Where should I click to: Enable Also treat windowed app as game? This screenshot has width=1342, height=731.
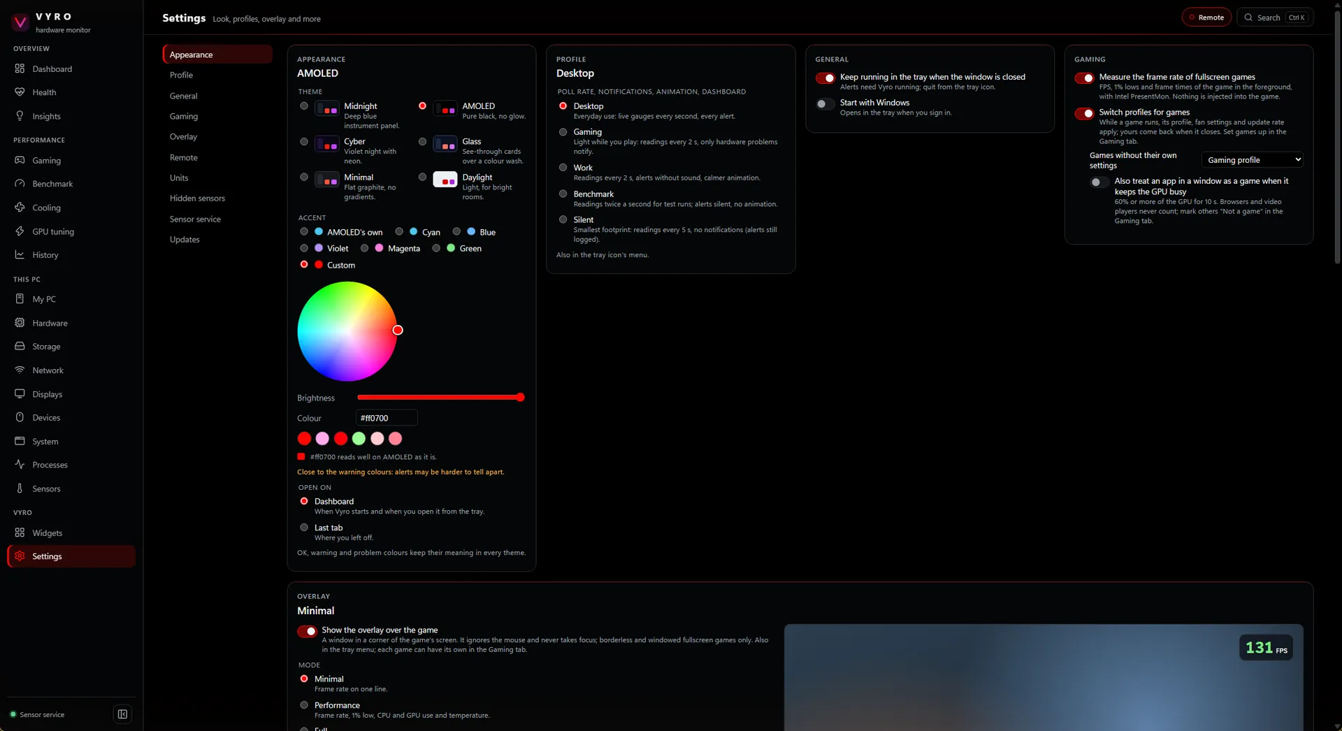[x=1099, y=182]
